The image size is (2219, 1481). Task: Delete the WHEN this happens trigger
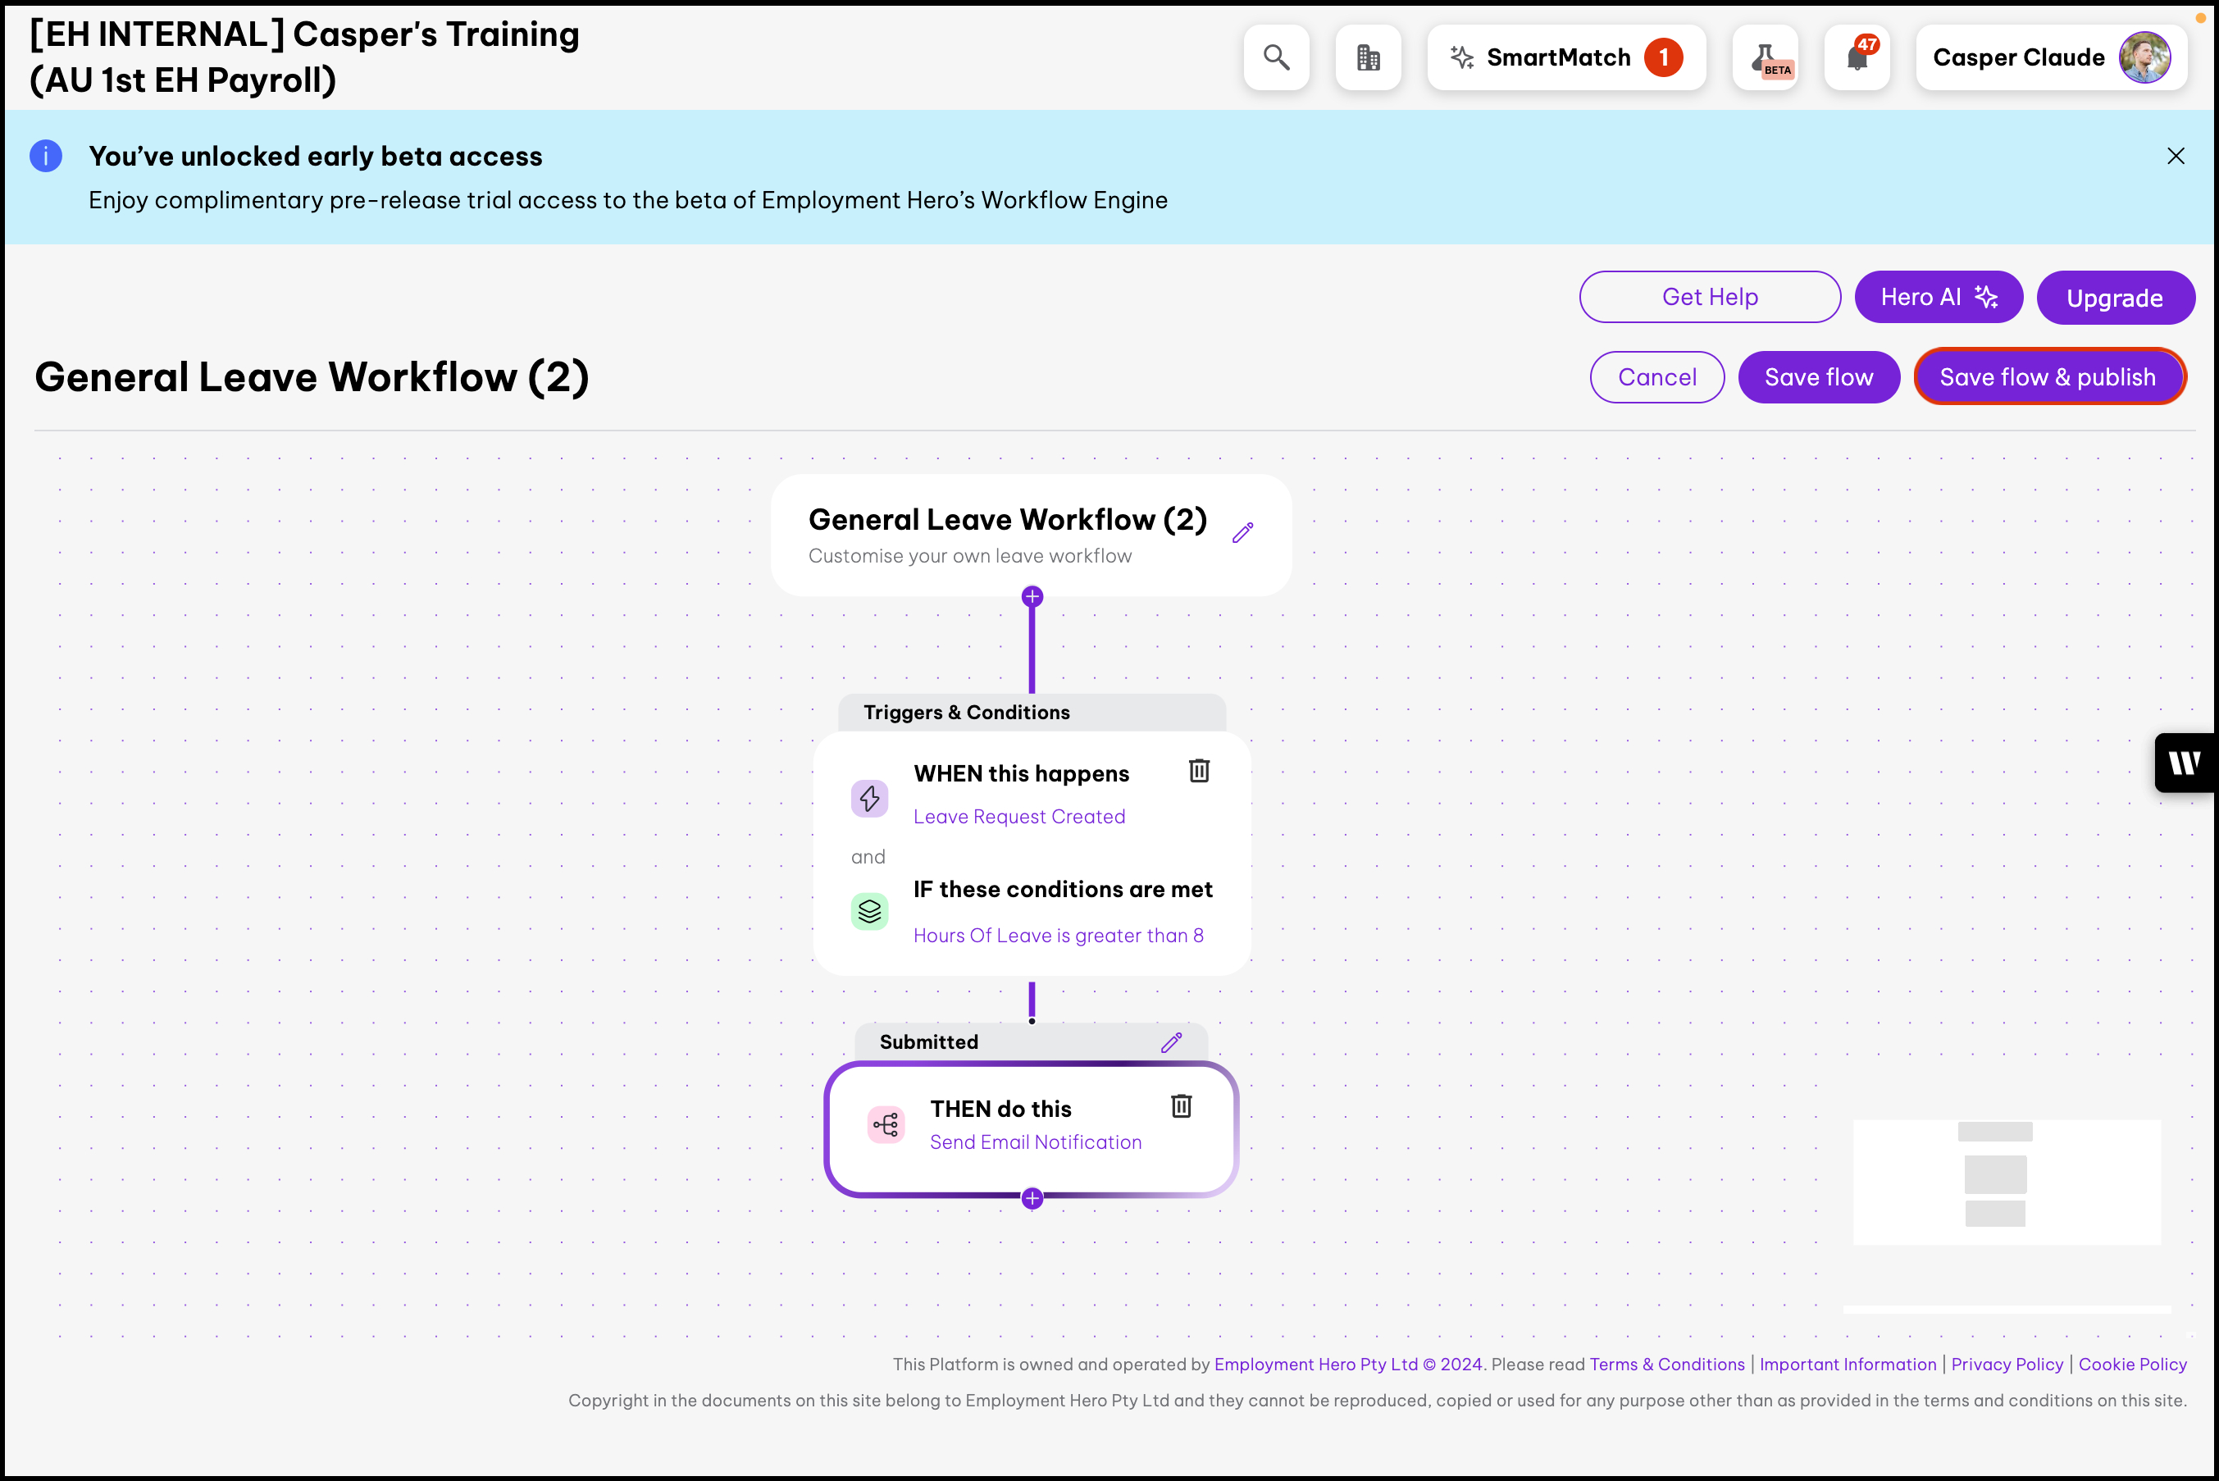tap(1198, 771)
